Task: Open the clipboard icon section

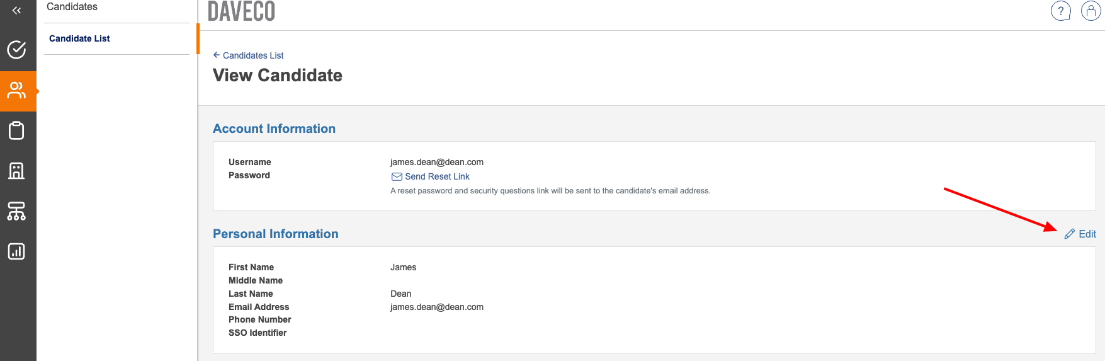Action: point(17,131)
